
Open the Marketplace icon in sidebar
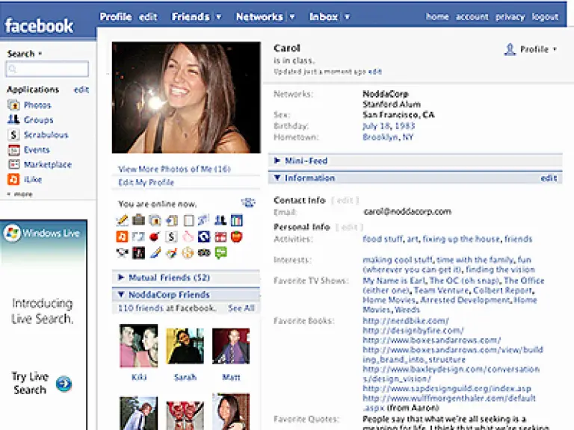point(13,165)
